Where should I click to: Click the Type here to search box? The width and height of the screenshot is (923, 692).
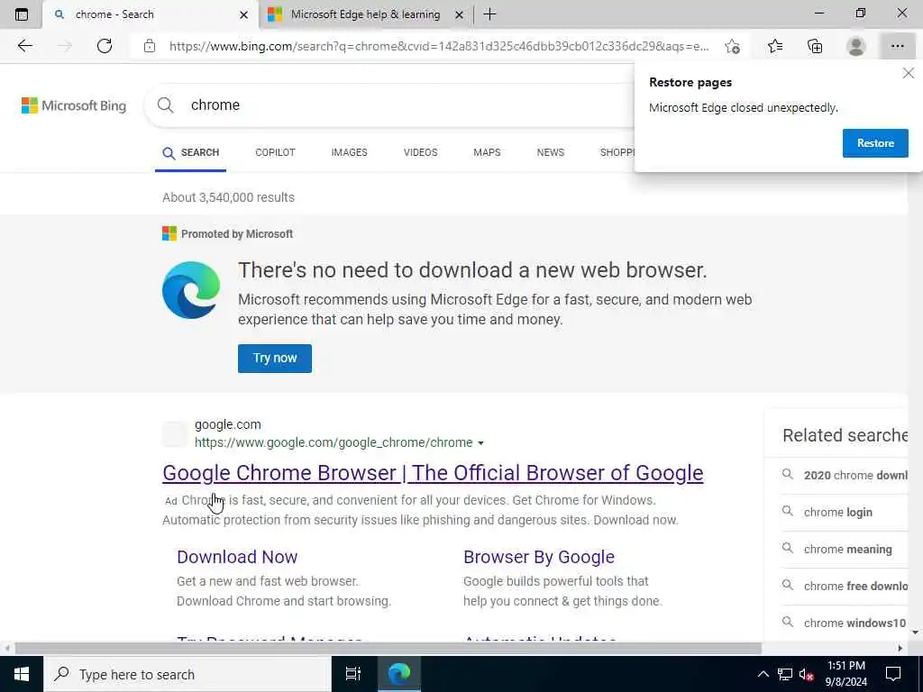point(187,674)
